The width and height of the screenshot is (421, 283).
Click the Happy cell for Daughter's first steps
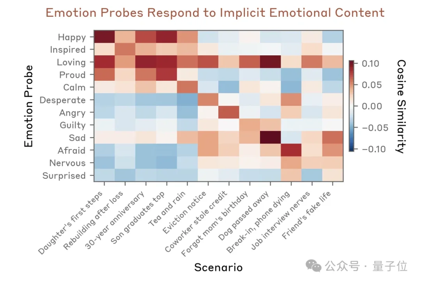pos(104,37)
